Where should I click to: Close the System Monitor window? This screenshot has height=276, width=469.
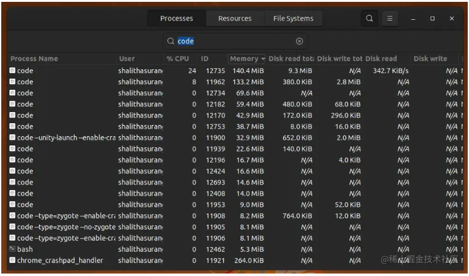pos(452,19)
